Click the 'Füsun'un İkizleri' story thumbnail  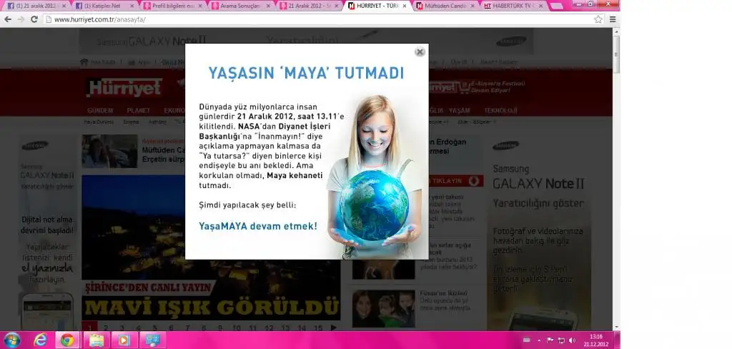383,309
